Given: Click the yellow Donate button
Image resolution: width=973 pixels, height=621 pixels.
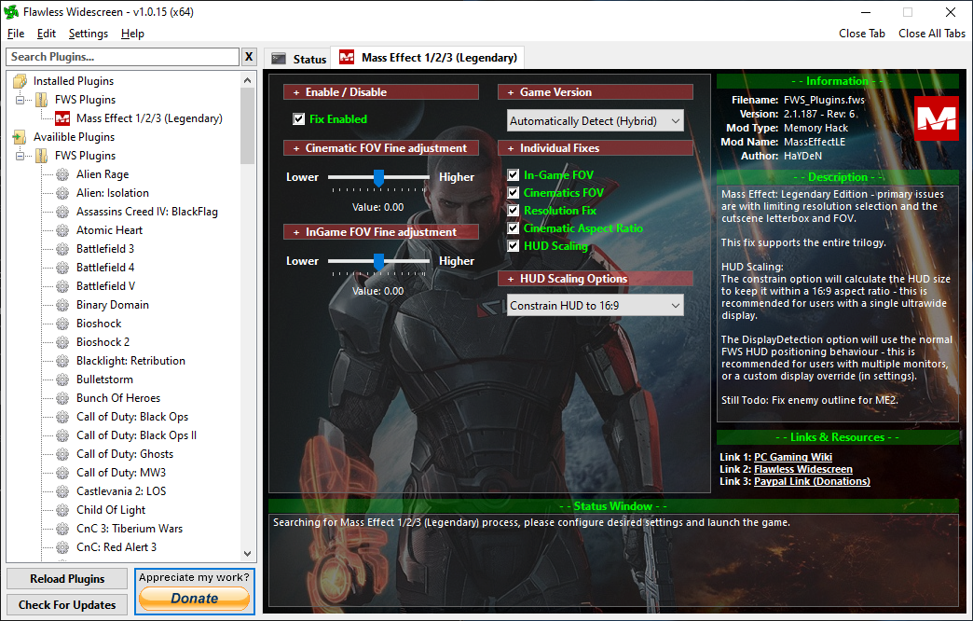Looking at the screenshot, I should 194,599.
